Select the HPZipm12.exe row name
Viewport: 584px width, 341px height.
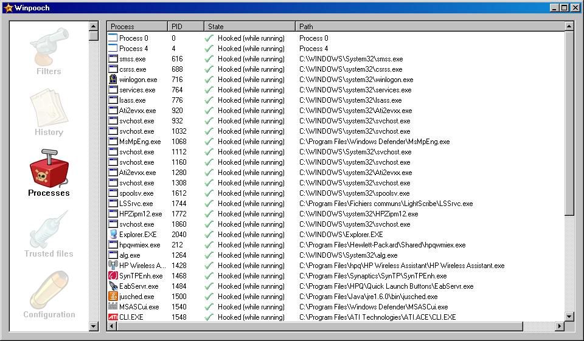[141, 214]
